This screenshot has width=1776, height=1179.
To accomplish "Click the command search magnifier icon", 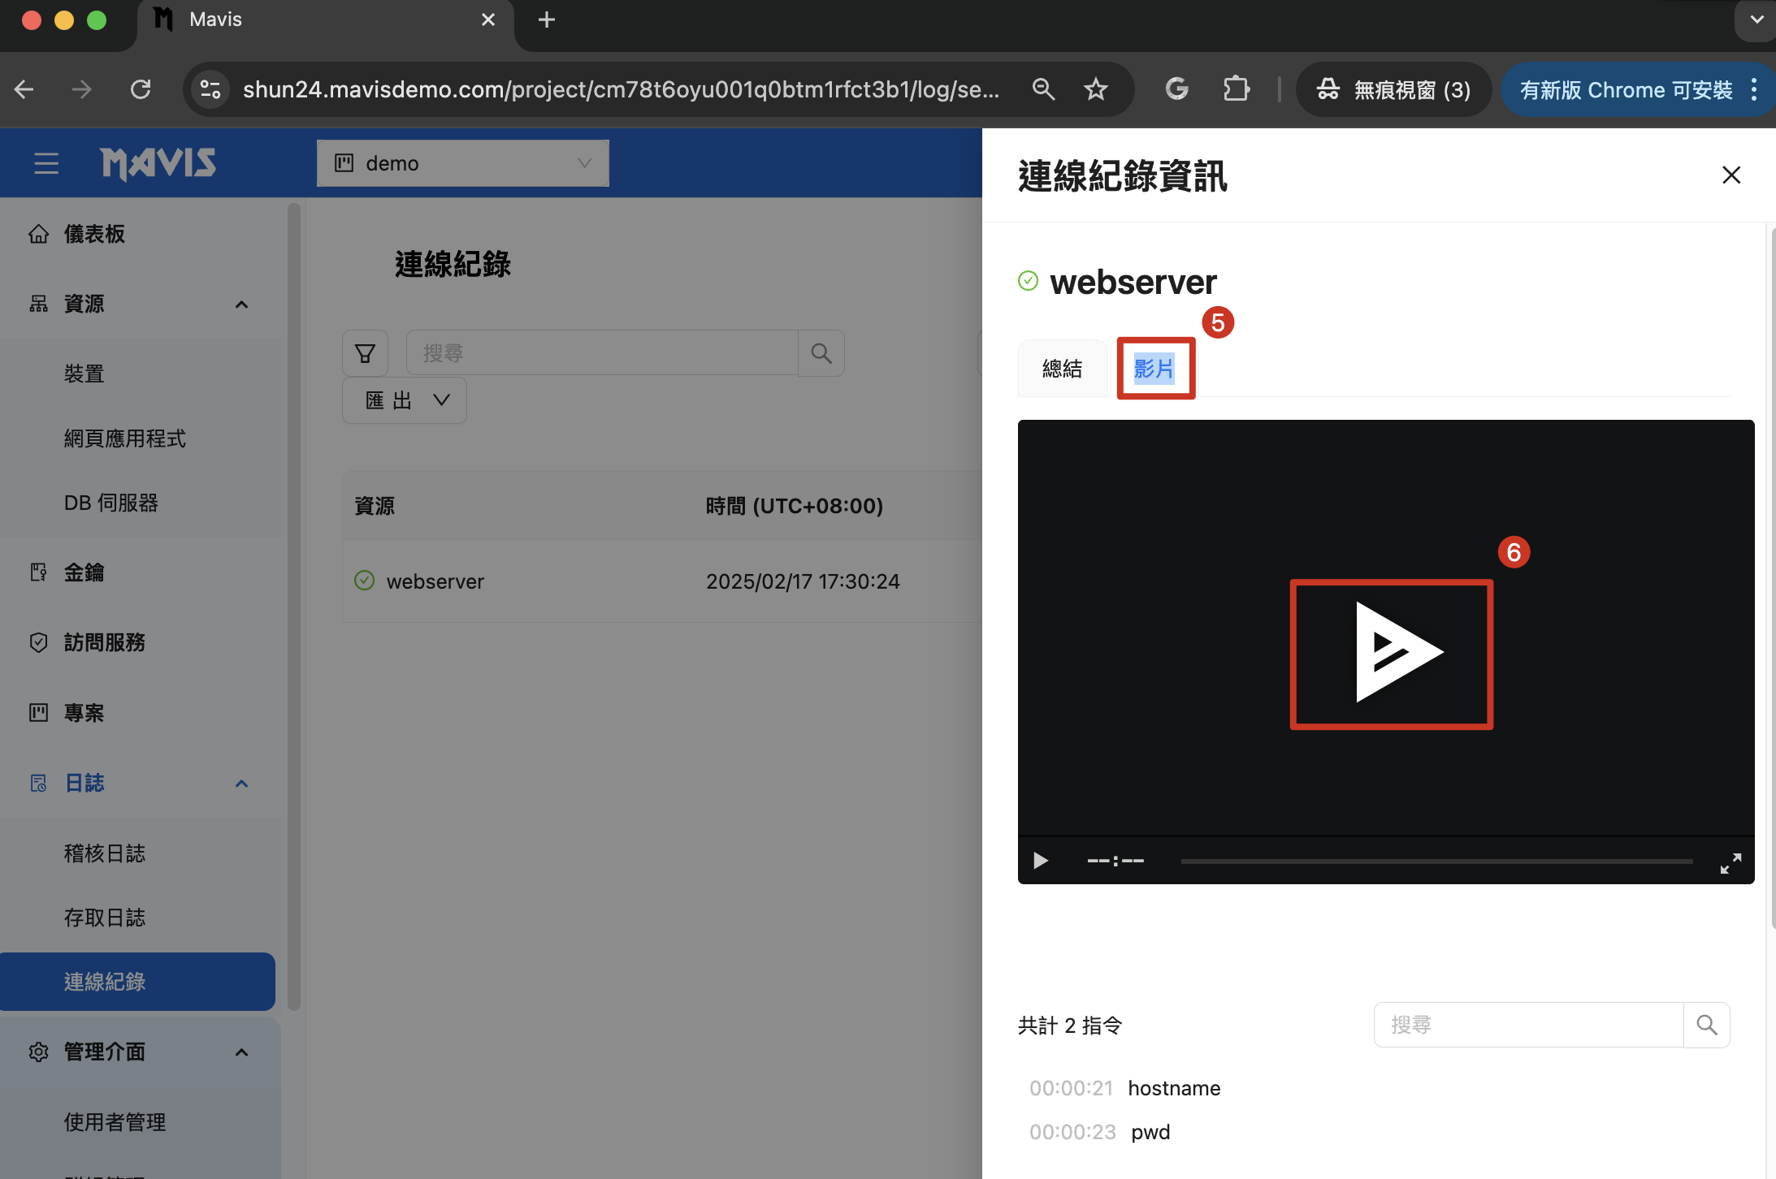I will [1707, 1026].
